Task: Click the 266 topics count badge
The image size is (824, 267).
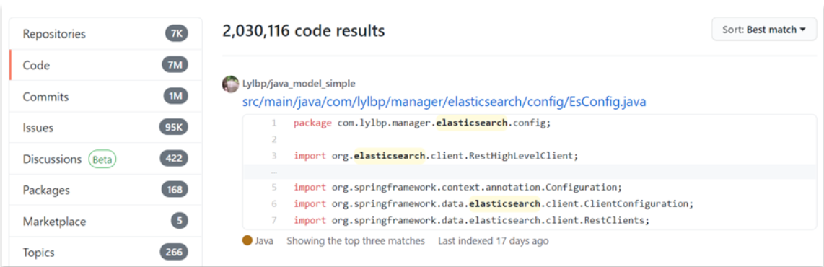Action: 174,253
